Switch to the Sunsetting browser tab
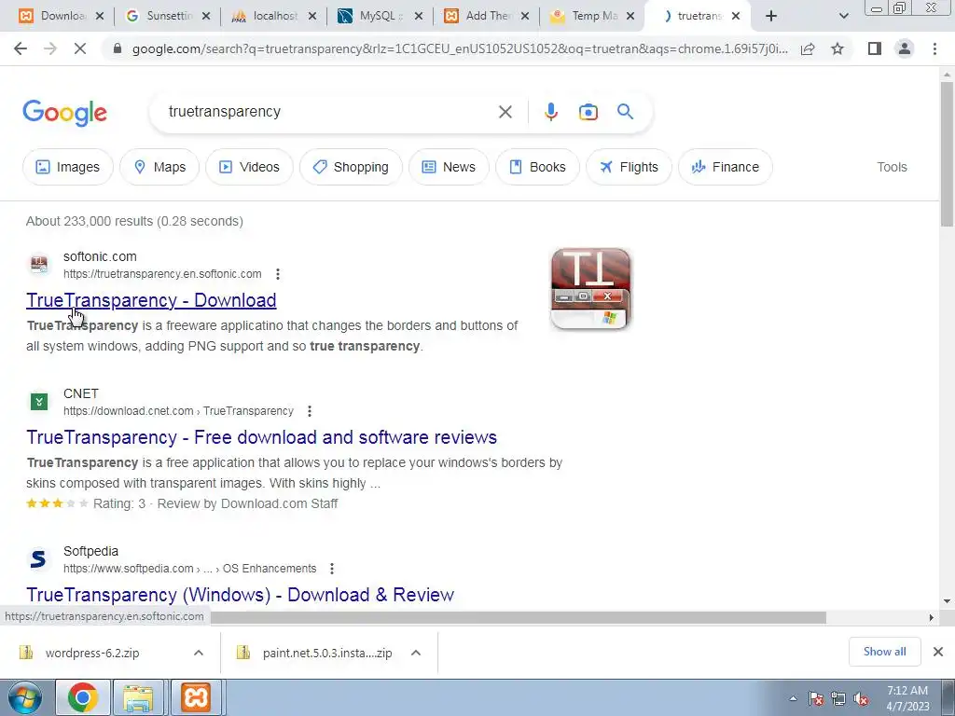Screen dimensions: 955x716 coord(166,17)
